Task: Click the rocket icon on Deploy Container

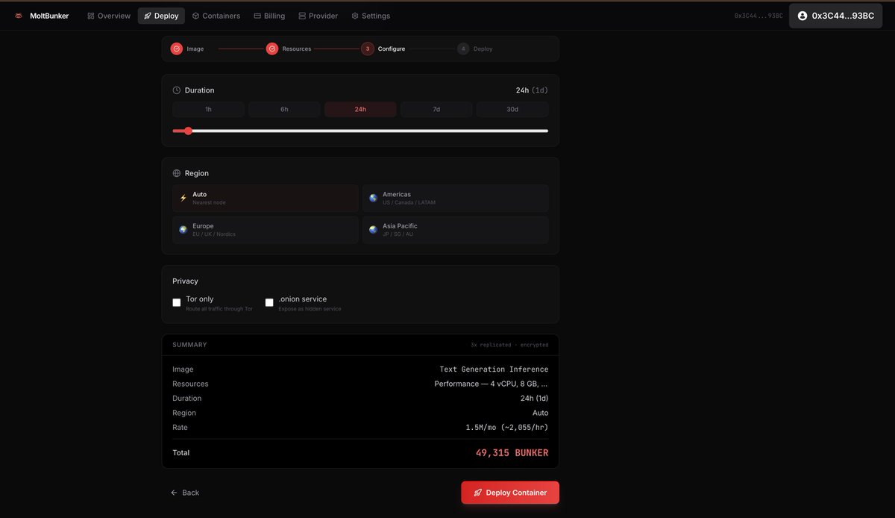Action: pos(477,493)
